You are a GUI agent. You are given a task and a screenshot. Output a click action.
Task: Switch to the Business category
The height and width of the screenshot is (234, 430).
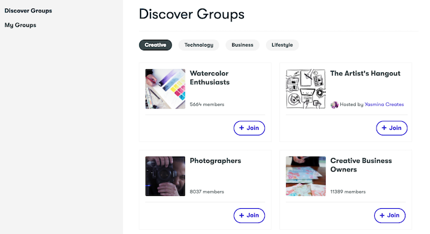[x=243, y=45]
